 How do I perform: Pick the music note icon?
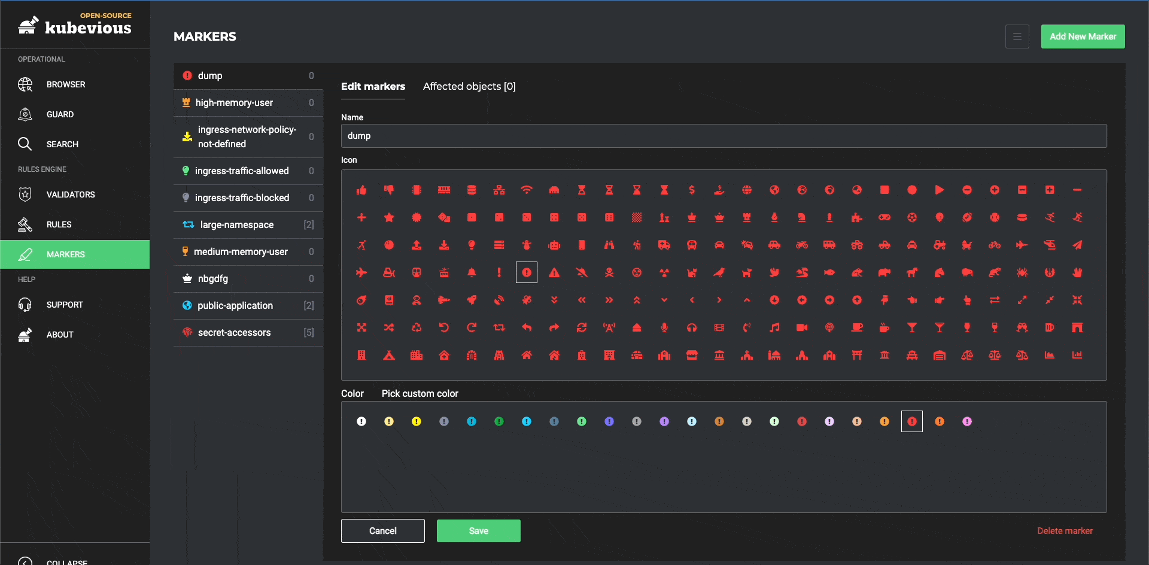pyautogui.click(x=774, y=327)
